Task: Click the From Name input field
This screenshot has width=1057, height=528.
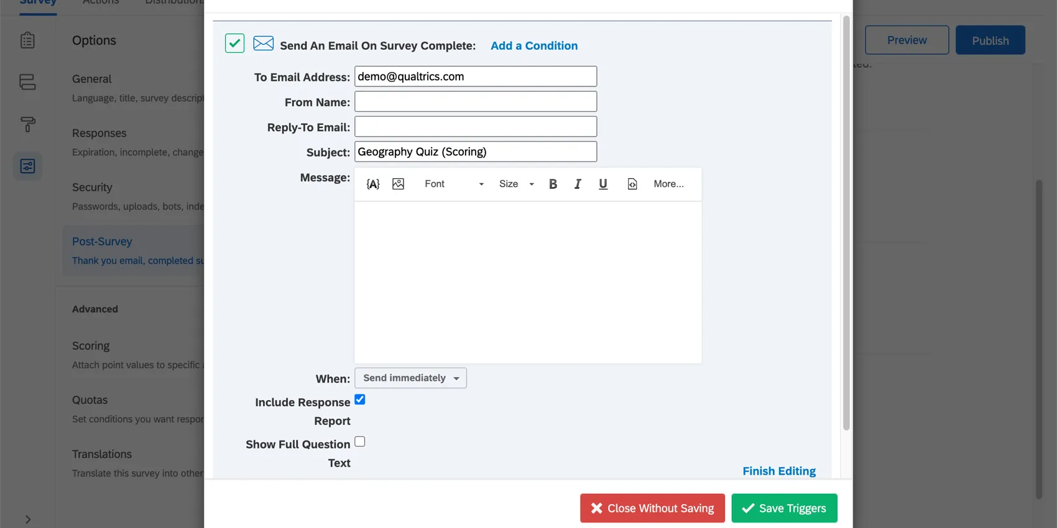Action: [x=476, y=102]
